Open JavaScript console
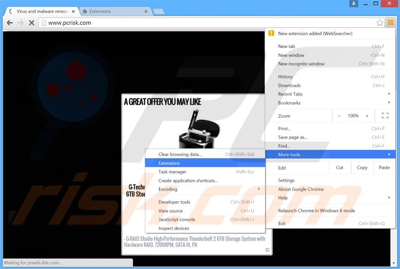 [205, 219]
